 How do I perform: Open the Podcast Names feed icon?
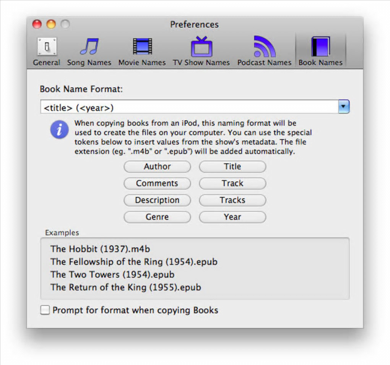click(264, 47)
